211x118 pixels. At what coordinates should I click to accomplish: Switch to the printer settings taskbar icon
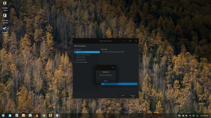57,115
